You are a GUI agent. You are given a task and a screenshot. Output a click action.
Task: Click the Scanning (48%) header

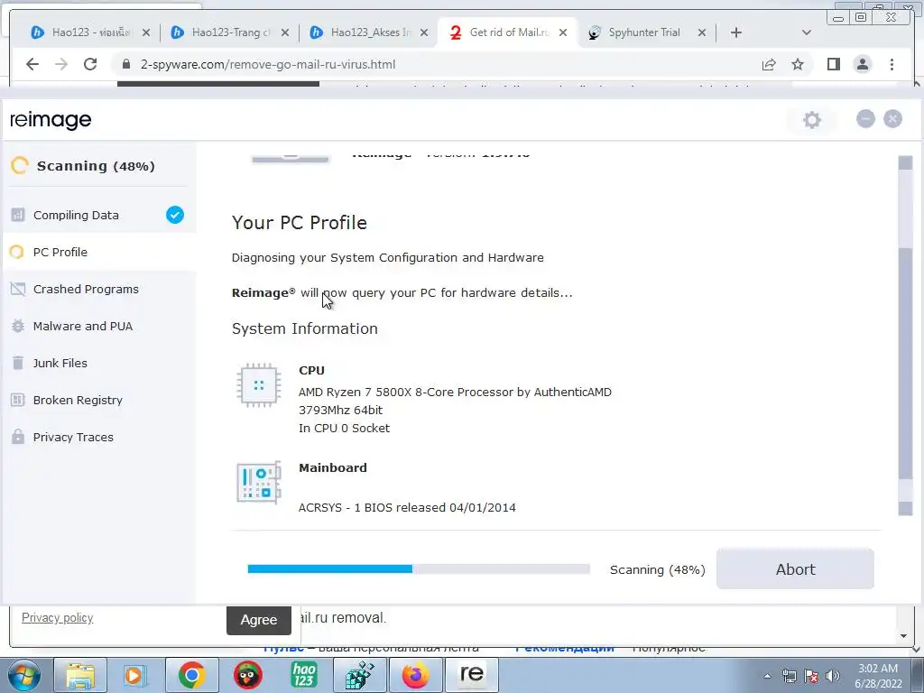click(x=96, y=166)
